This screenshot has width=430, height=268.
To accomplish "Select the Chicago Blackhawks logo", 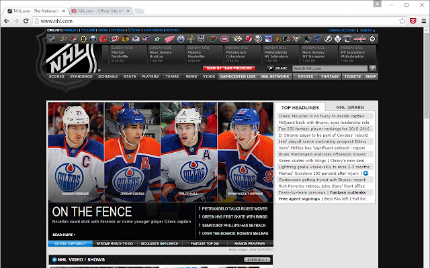I will [125, 39].
